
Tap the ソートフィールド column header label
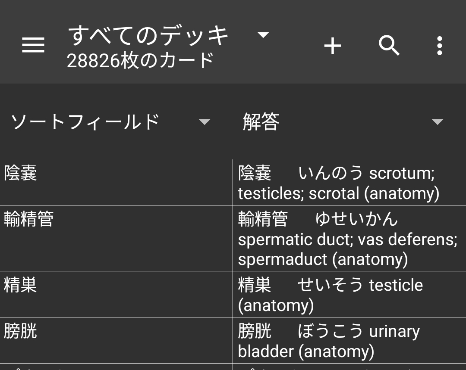coord(85,122)
